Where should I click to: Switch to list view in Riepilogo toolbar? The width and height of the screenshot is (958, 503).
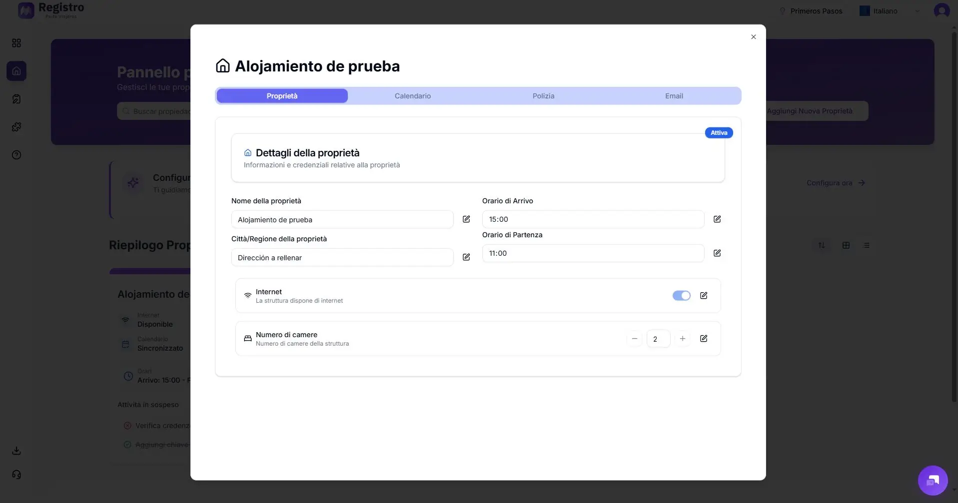(867, 245)
